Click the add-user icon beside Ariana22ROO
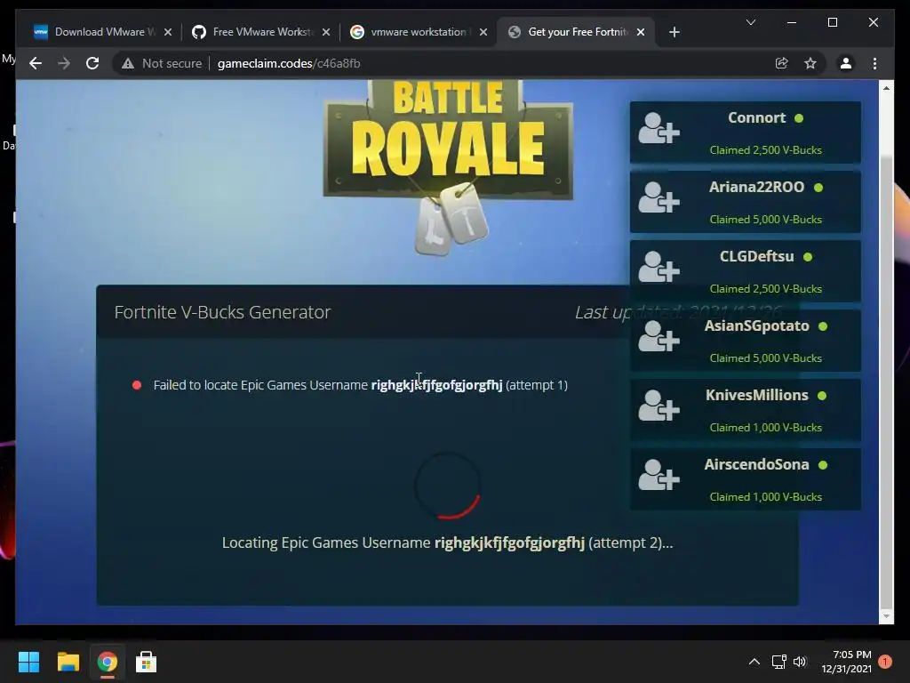The height and width of the screenshot is (683, 910). coord(659,197)
